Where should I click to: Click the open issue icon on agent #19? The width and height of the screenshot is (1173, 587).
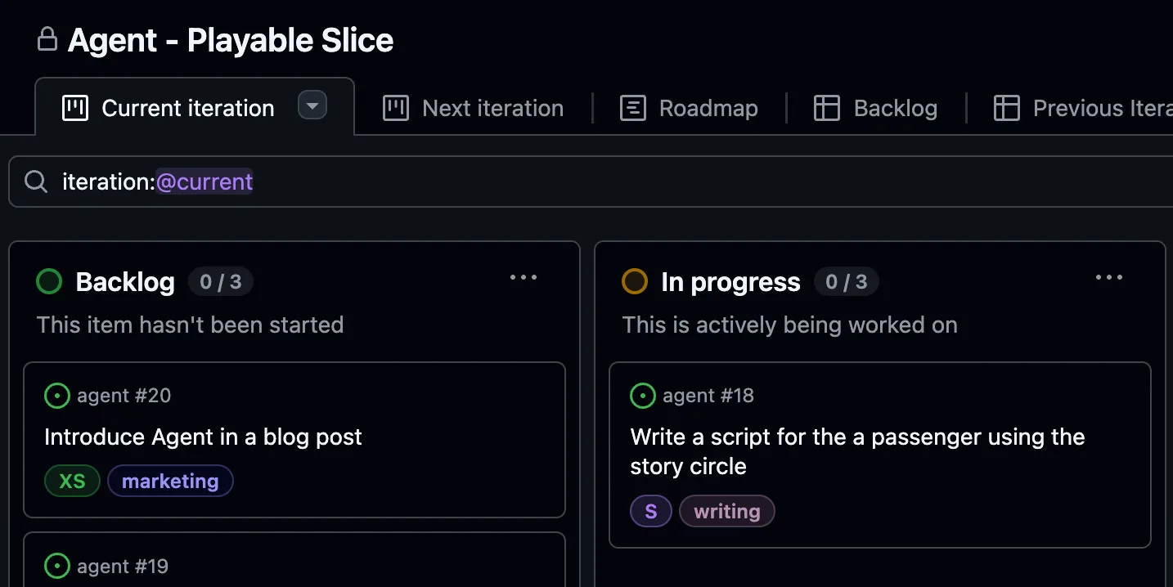(56, 565)
